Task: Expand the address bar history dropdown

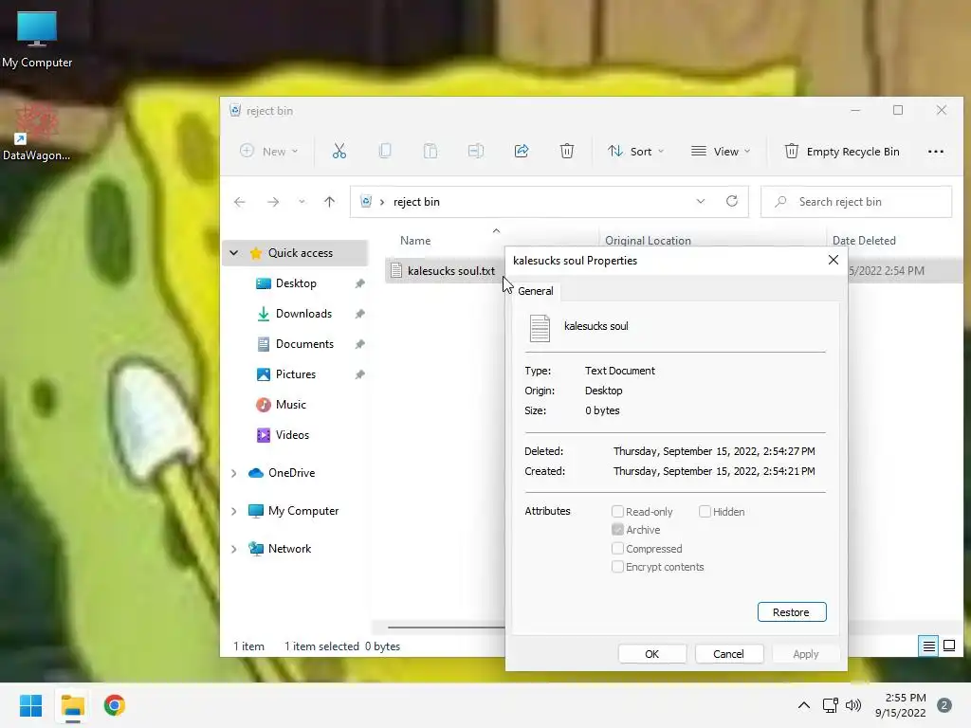Action: [701, 201]
